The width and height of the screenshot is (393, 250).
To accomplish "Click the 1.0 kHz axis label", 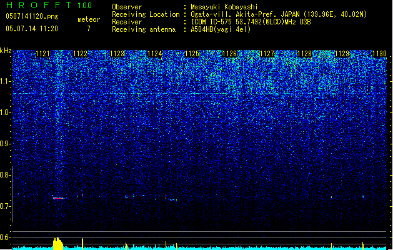I will pyautogui.click(x=5, y=112).
